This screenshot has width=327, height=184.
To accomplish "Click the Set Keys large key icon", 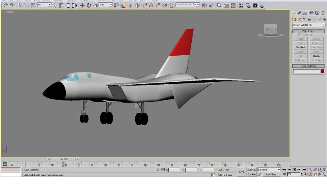I will coord(242,172).
